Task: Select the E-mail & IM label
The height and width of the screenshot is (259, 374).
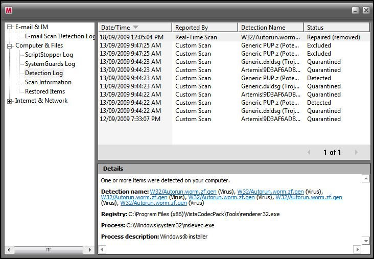Action: tap(32, 27)
